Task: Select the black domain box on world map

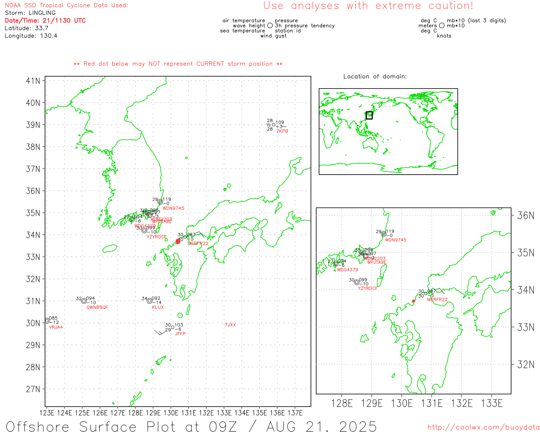Action: pyautogui.click(x=369, y=115)
